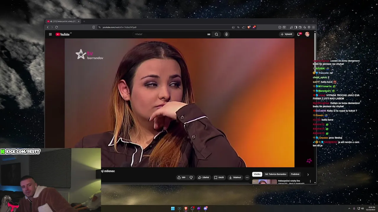
Task: Select the Všetko filter chip
Action: click(x=257, y=174)
